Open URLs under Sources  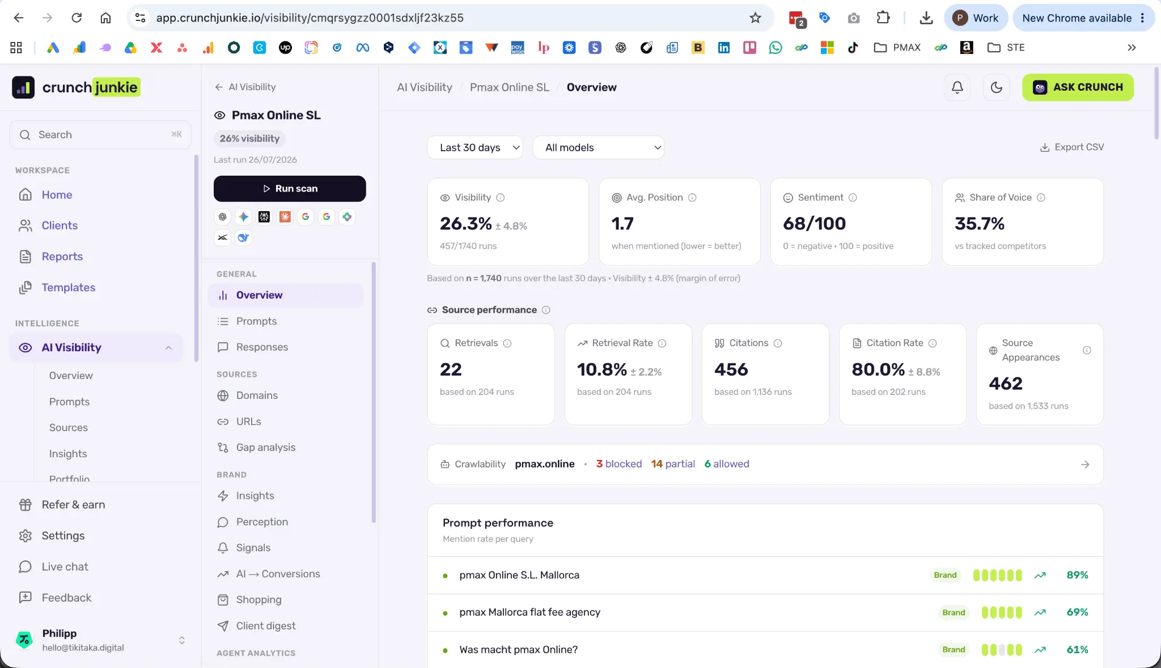pyautogui.click(x=248, y=422)
